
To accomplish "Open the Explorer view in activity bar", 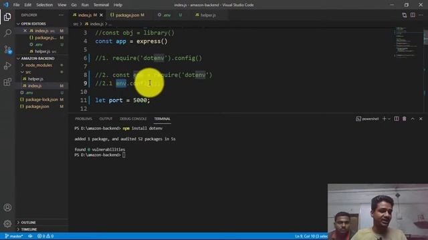I will 7,17.
